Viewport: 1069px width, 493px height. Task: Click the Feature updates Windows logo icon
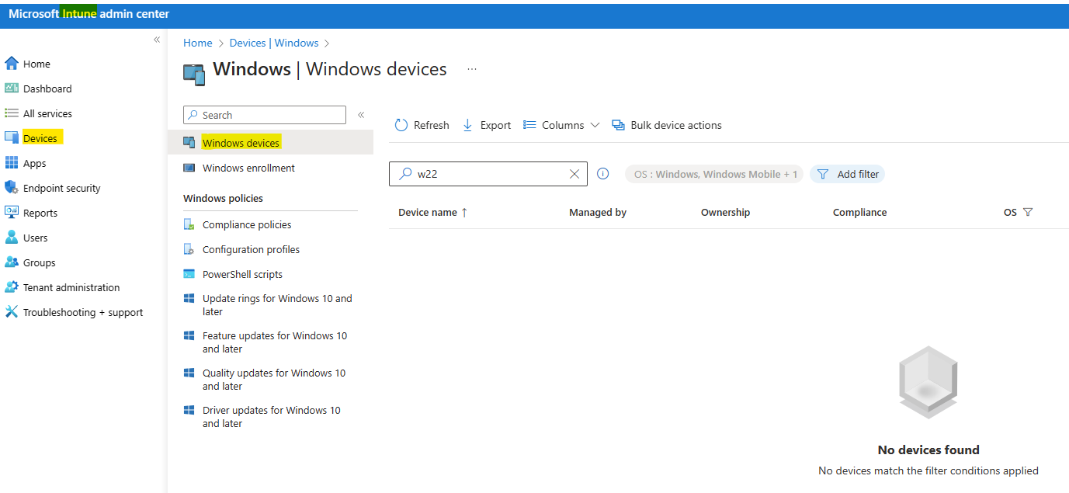pyautogui.click(x=189, y=335)
